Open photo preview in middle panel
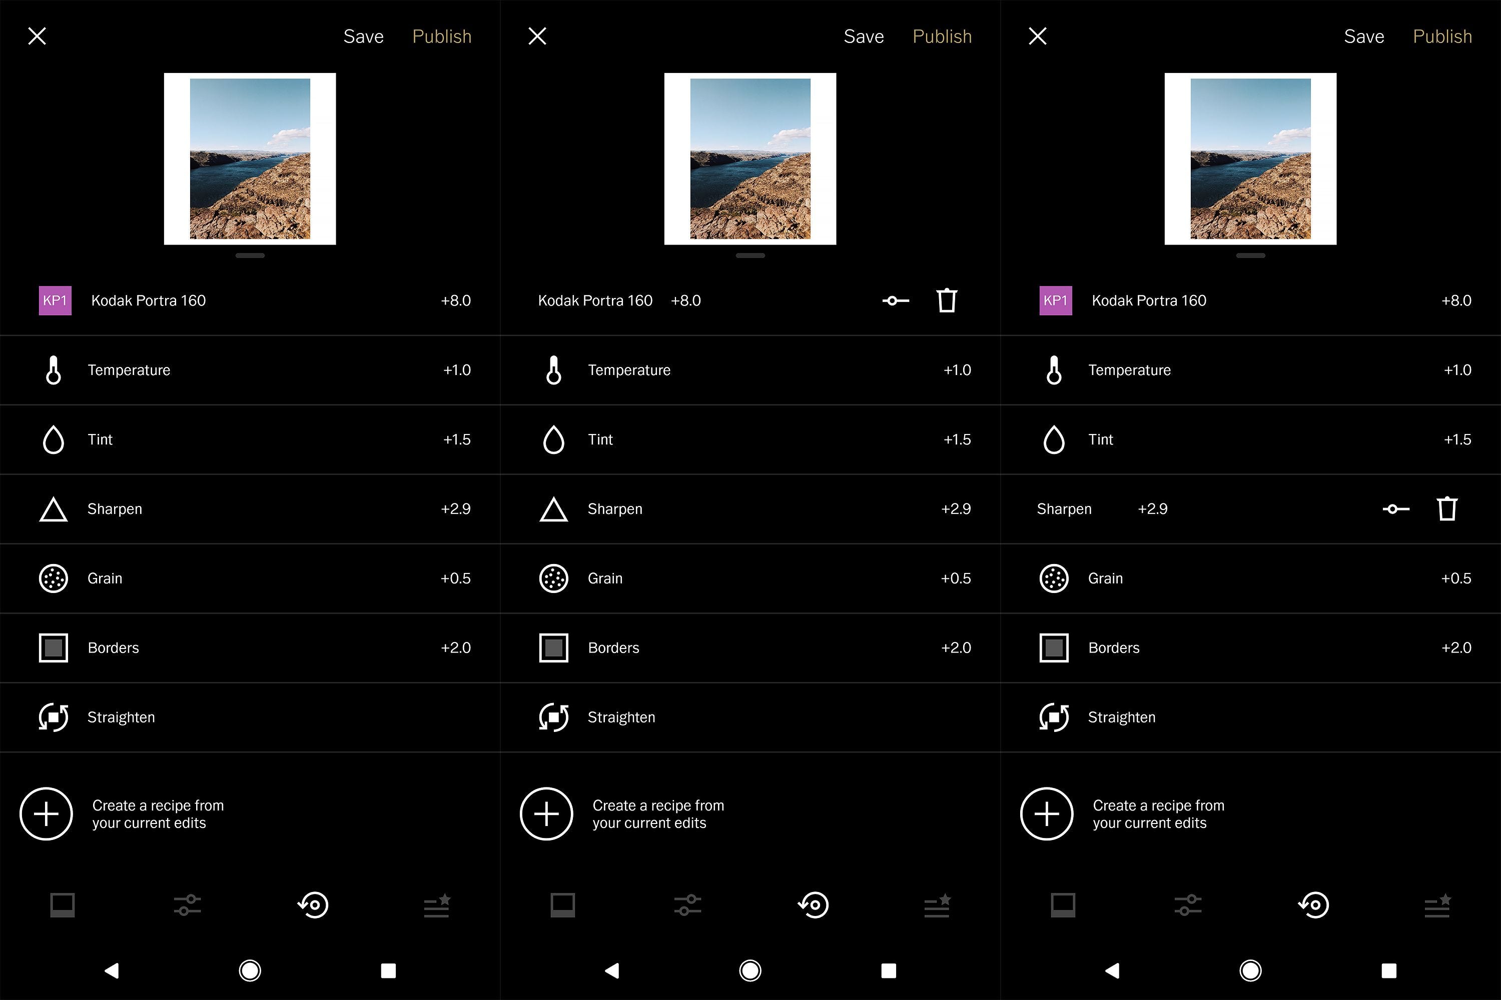This screenshot has height=1000, width=1501. point(750,159)
